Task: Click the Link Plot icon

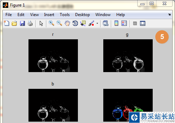Action: 106,23
